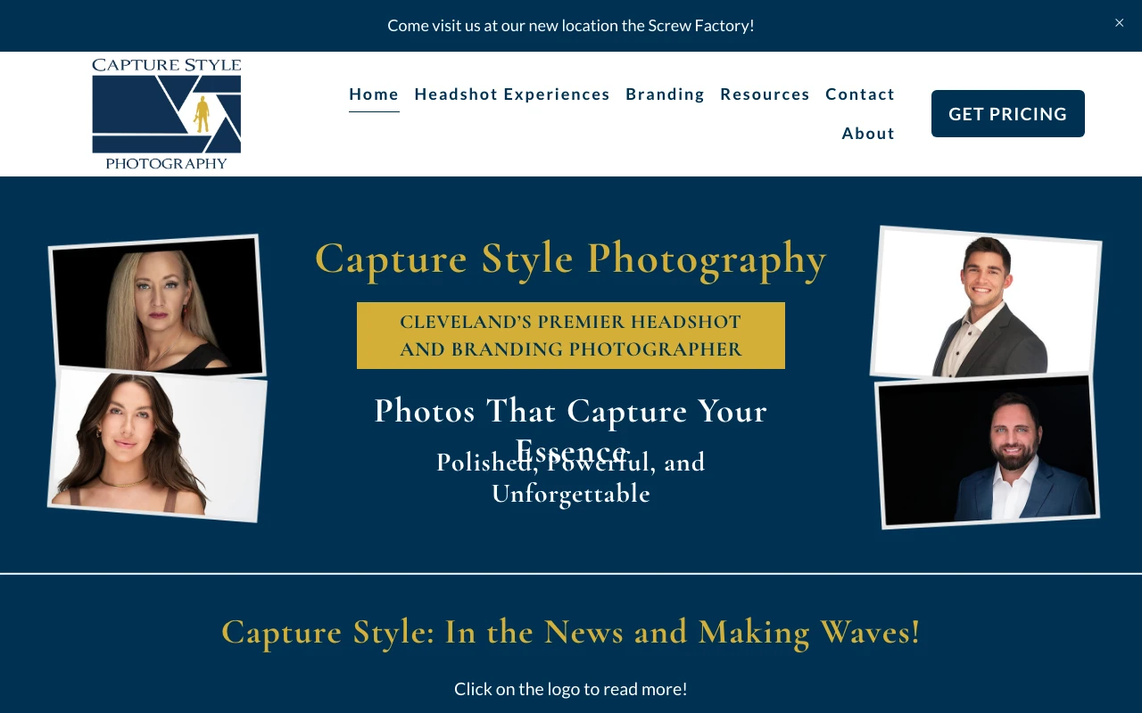The width and height of the screenshot is (1142, 713).
Task: Click 'Photos That Capture Your Essence' heading
Action: pos(571,430)
